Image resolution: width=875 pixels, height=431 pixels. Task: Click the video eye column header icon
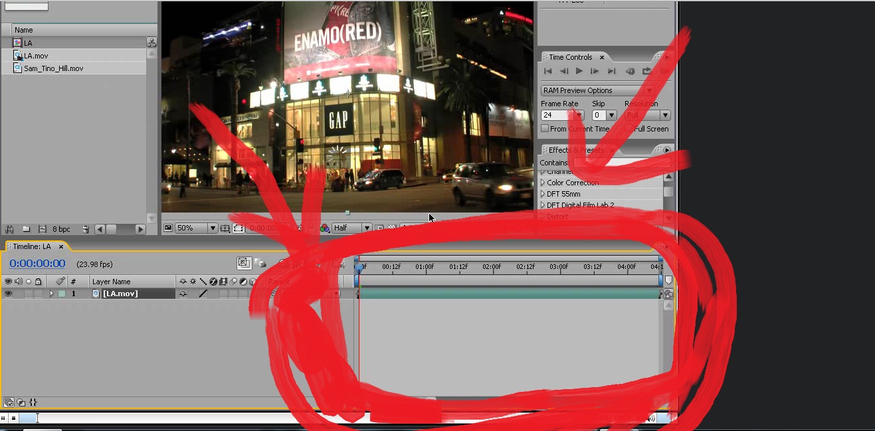8,282
